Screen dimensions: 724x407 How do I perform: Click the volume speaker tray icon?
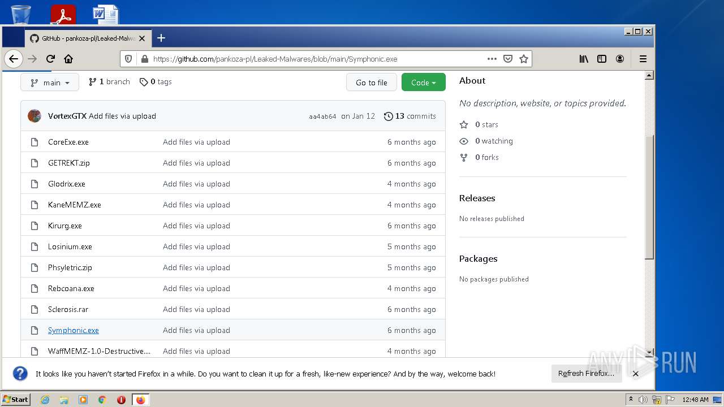(643, 400)
